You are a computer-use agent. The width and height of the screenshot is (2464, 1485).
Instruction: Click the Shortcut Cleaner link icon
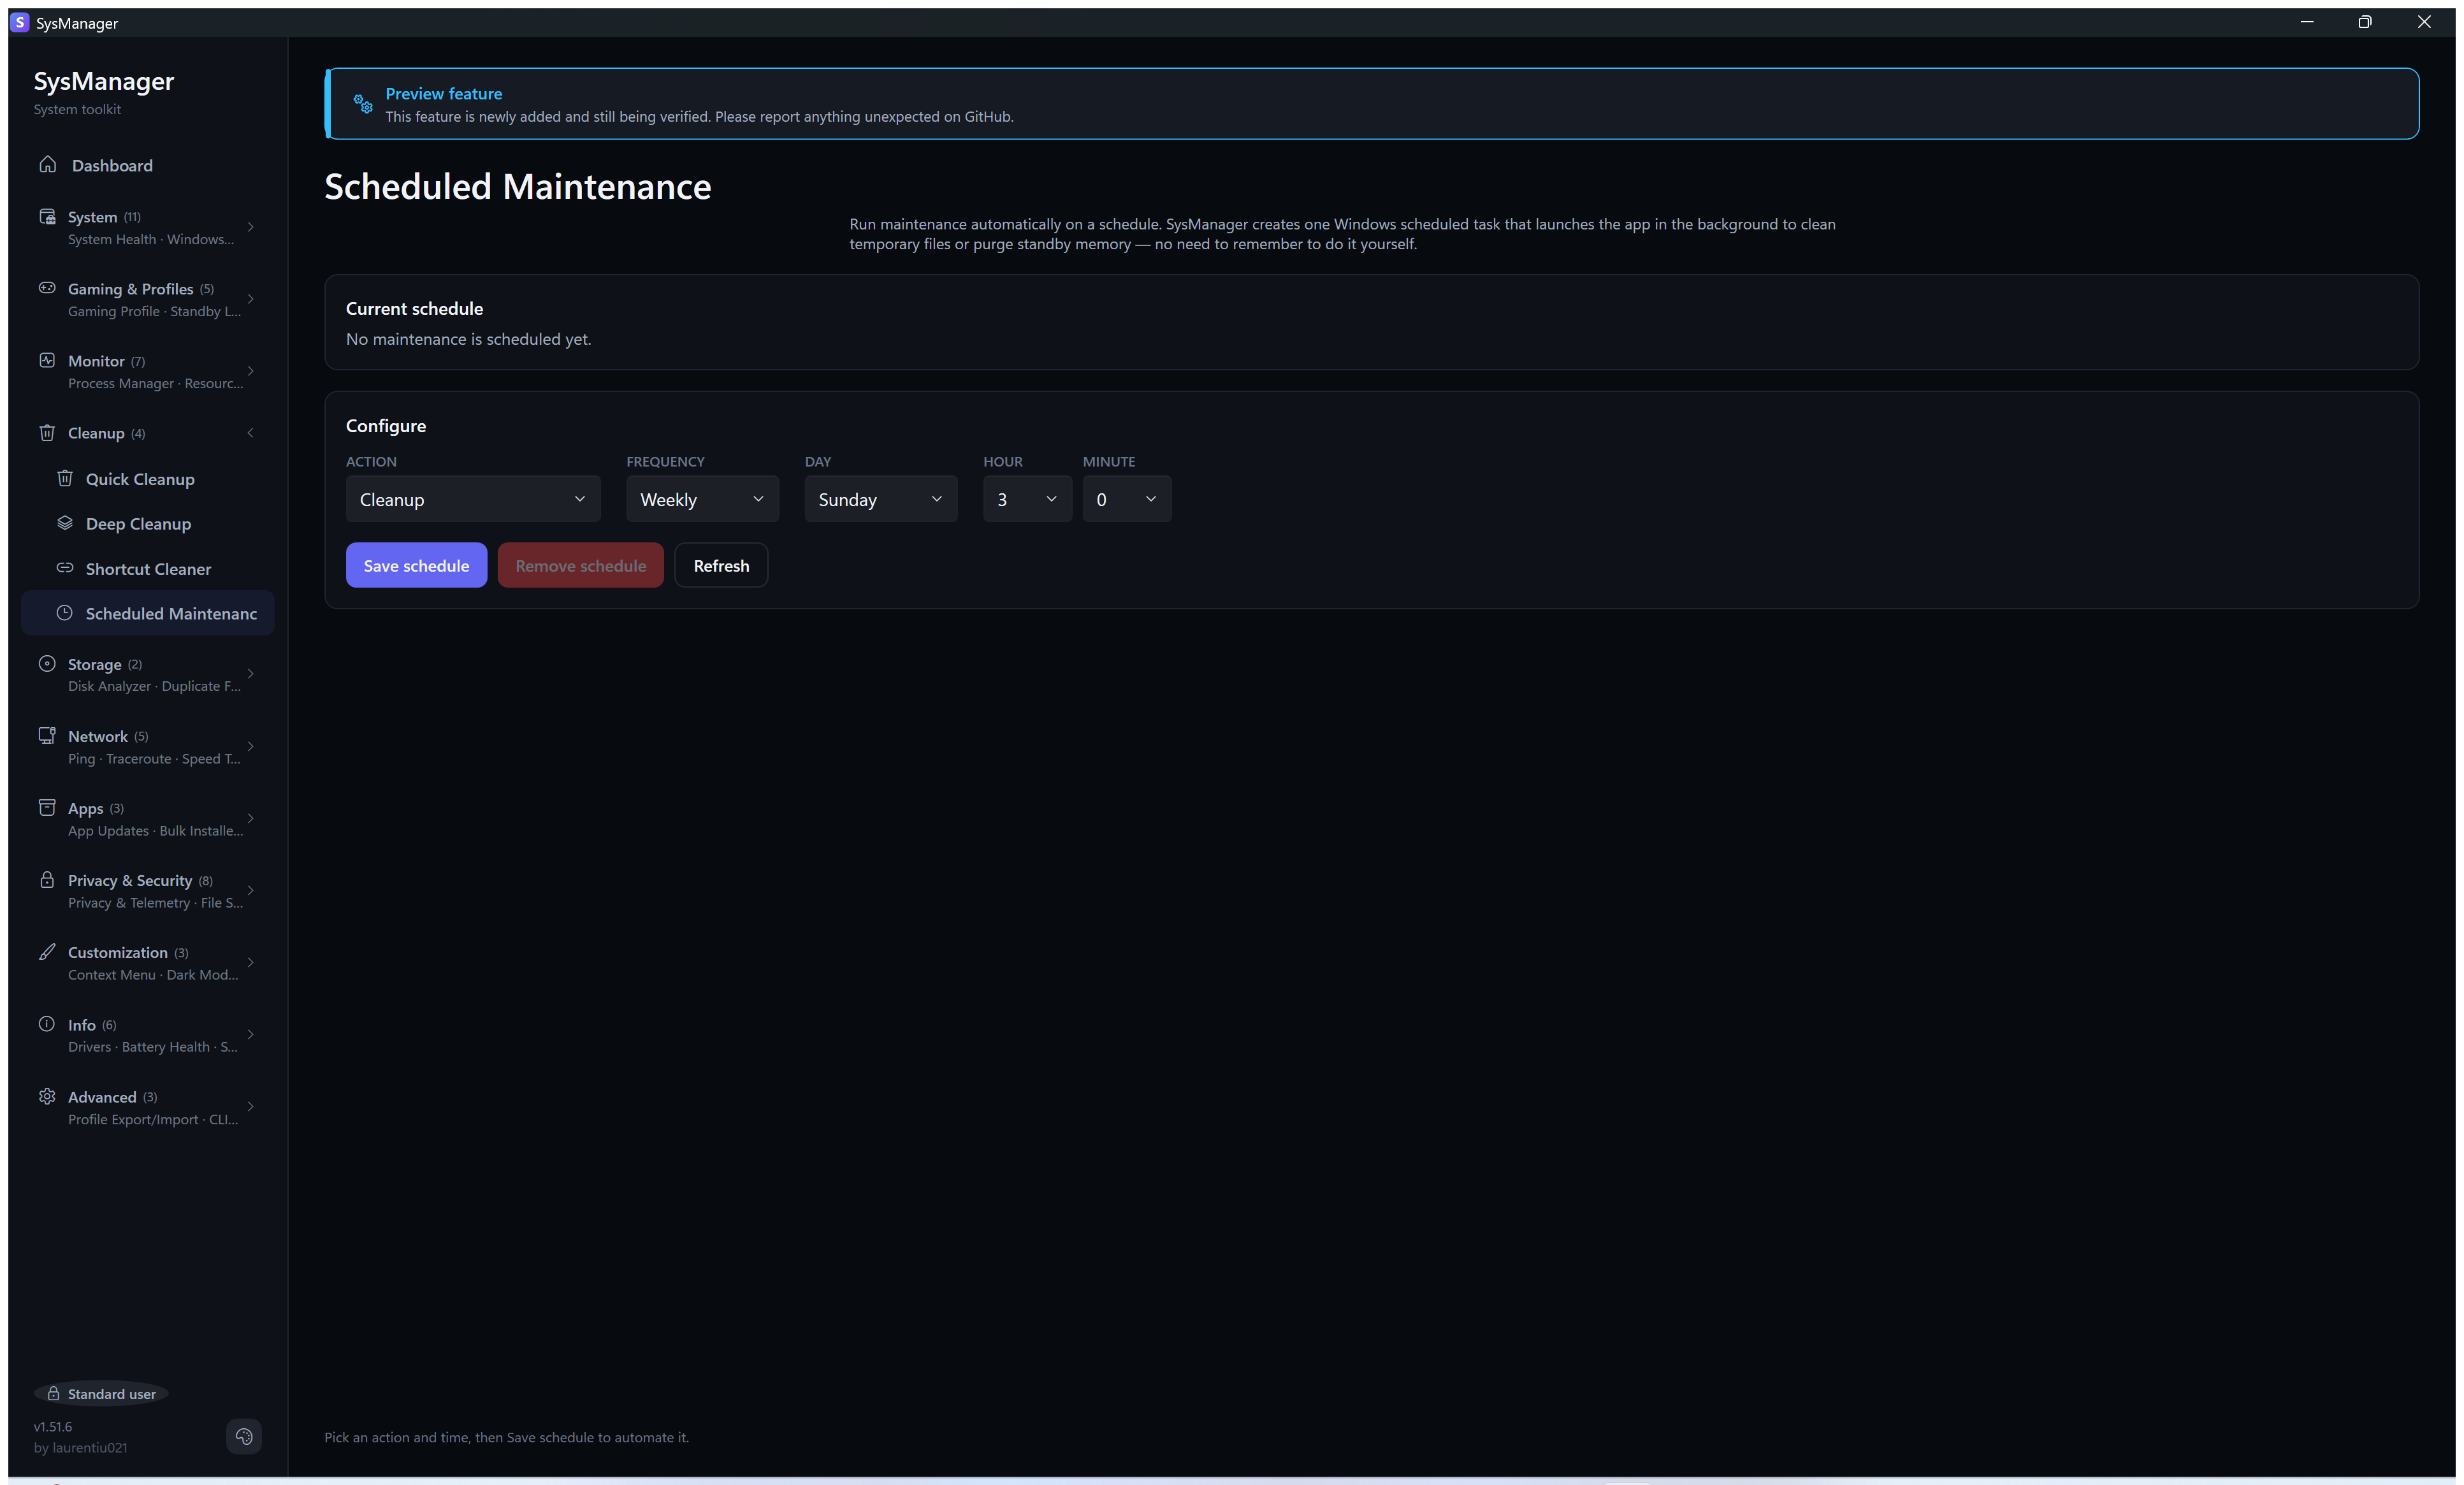(x=65, y=568)
